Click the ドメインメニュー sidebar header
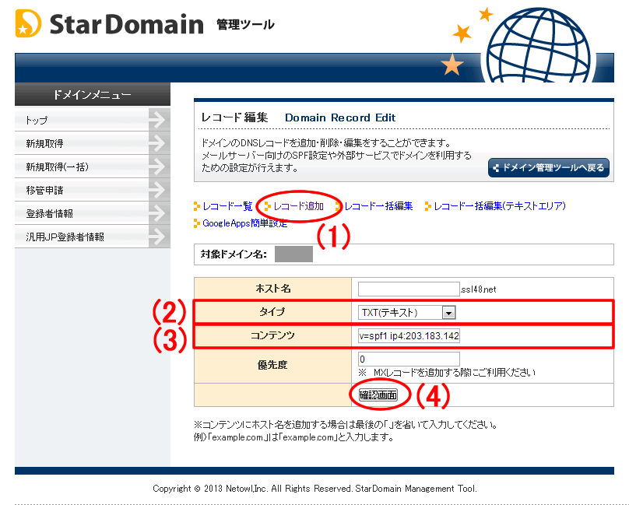The height and width of the screenshot is (505, 629). tap(93, 95)
